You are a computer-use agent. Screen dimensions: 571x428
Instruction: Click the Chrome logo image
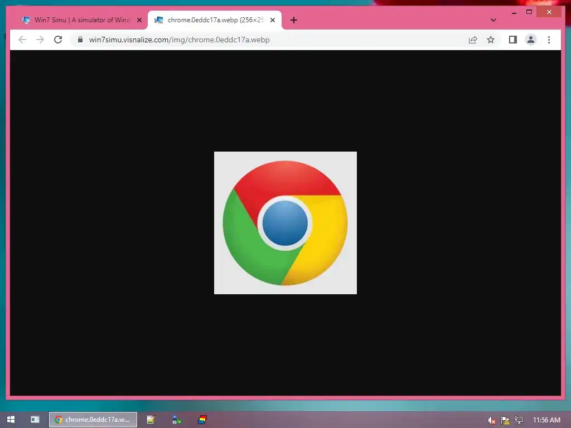click(x=285, y=223)
